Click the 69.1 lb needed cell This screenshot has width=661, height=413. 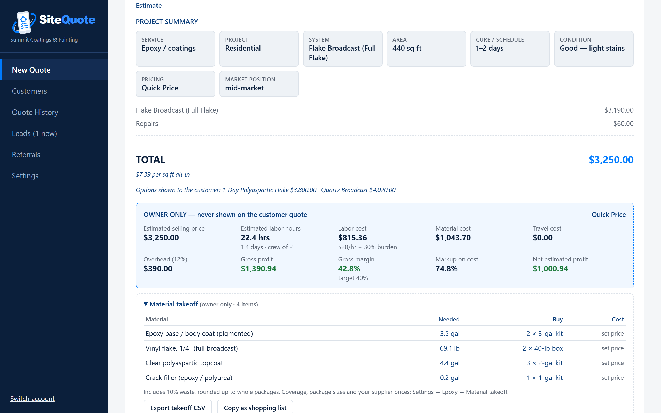click(450, 348)
